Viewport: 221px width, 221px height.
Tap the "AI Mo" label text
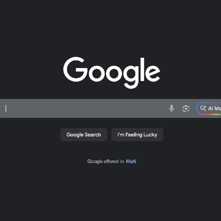tap(214, 108)
